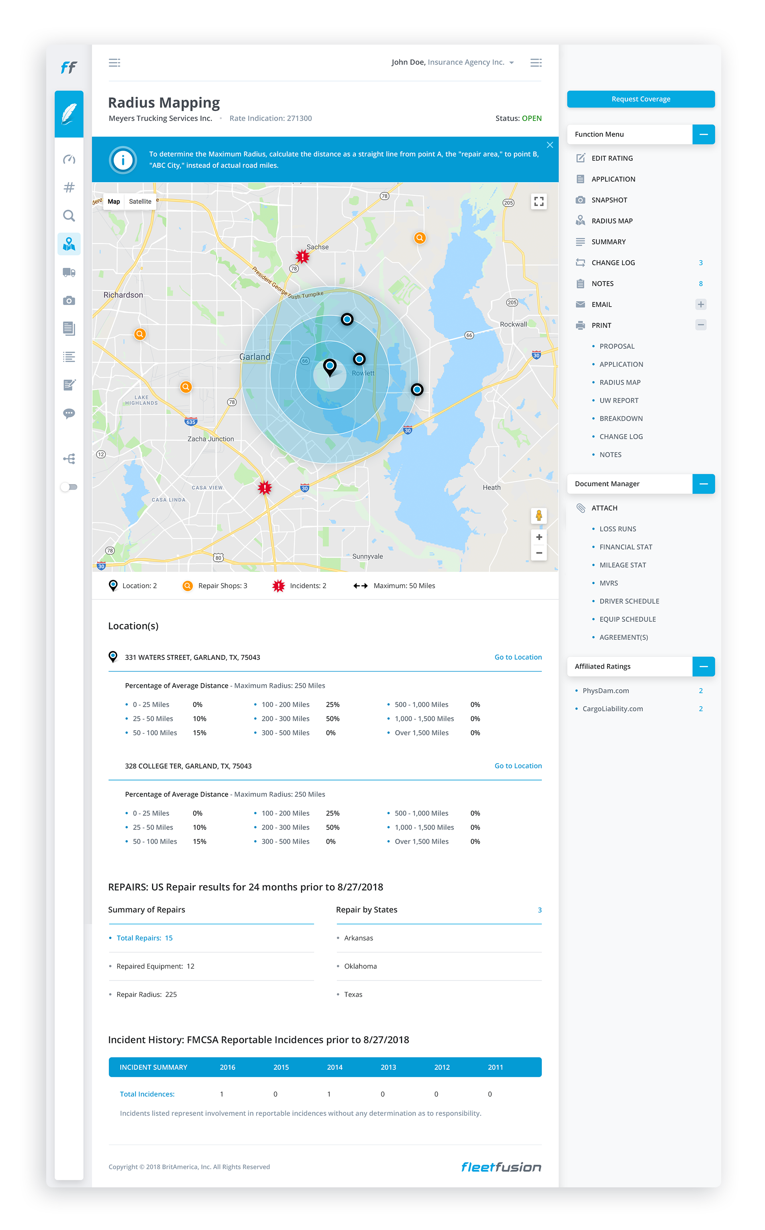Click the 2016 incident column header

point(228,1067)
